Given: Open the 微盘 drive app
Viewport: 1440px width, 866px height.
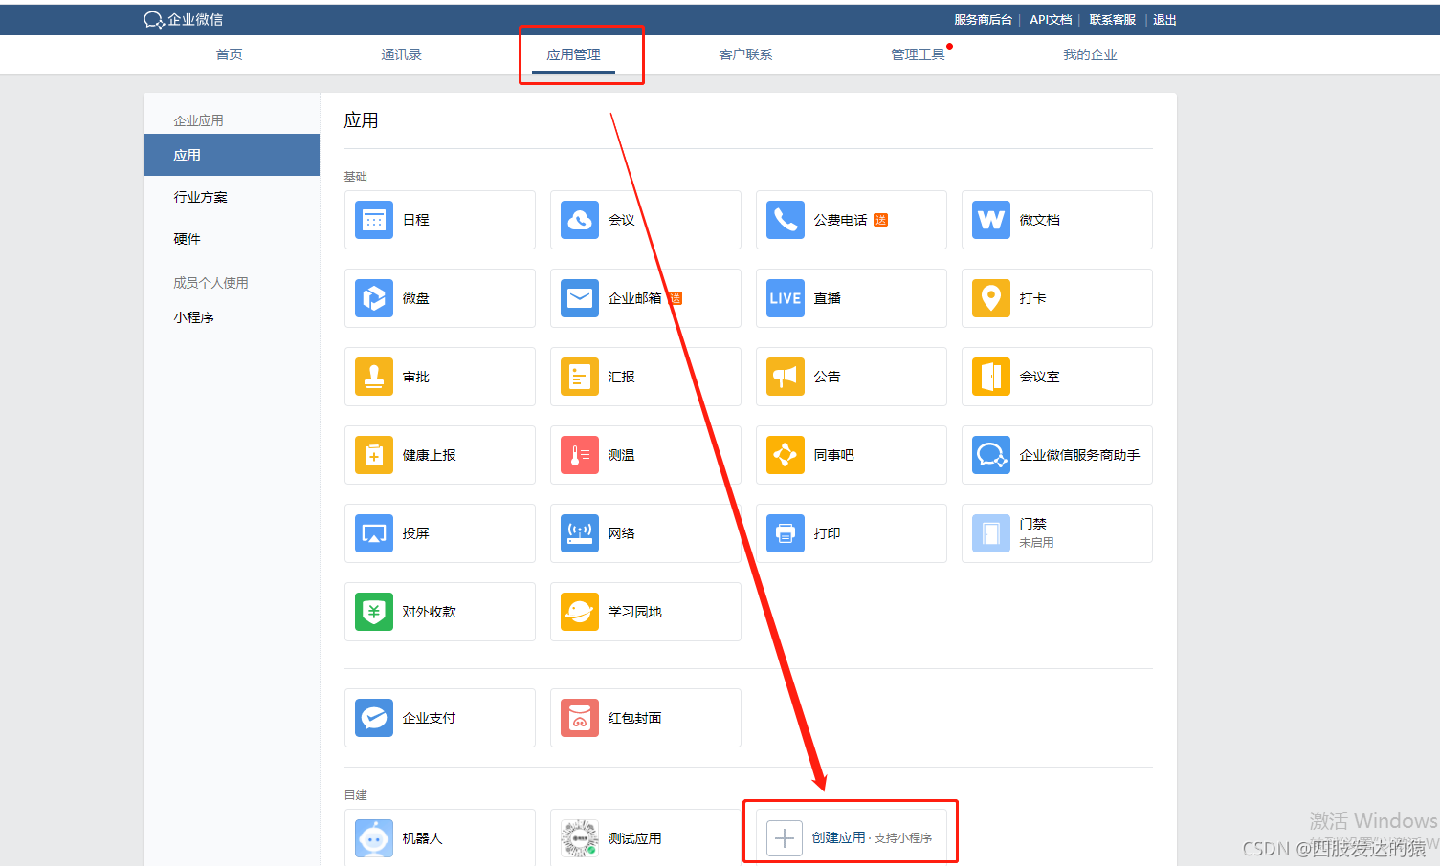Looking at the screenshot, I should 439,298.
